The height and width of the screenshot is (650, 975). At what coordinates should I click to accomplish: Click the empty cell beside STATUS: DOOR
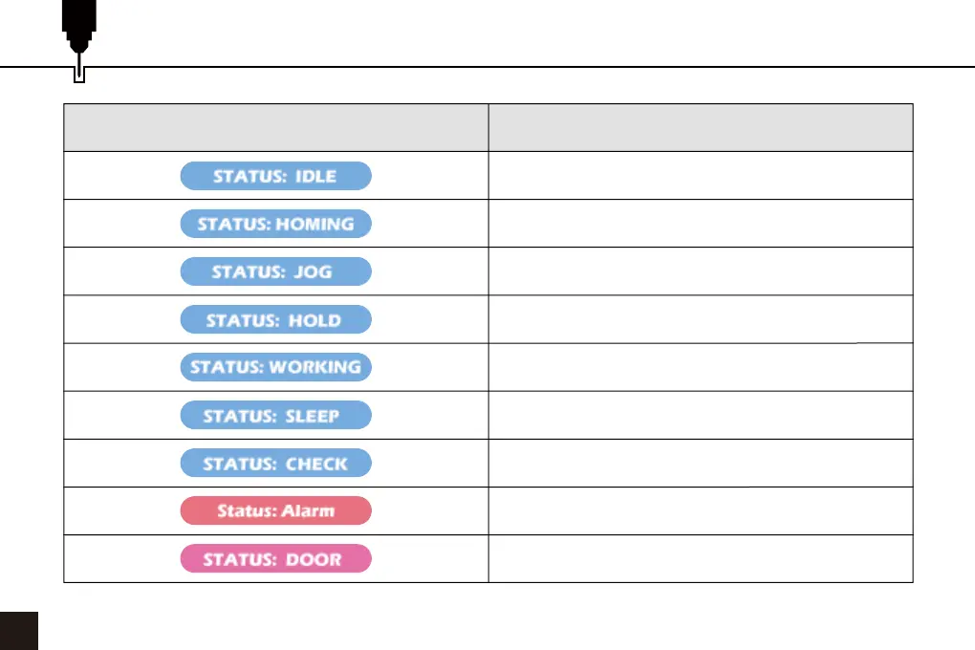click(700, 558)
